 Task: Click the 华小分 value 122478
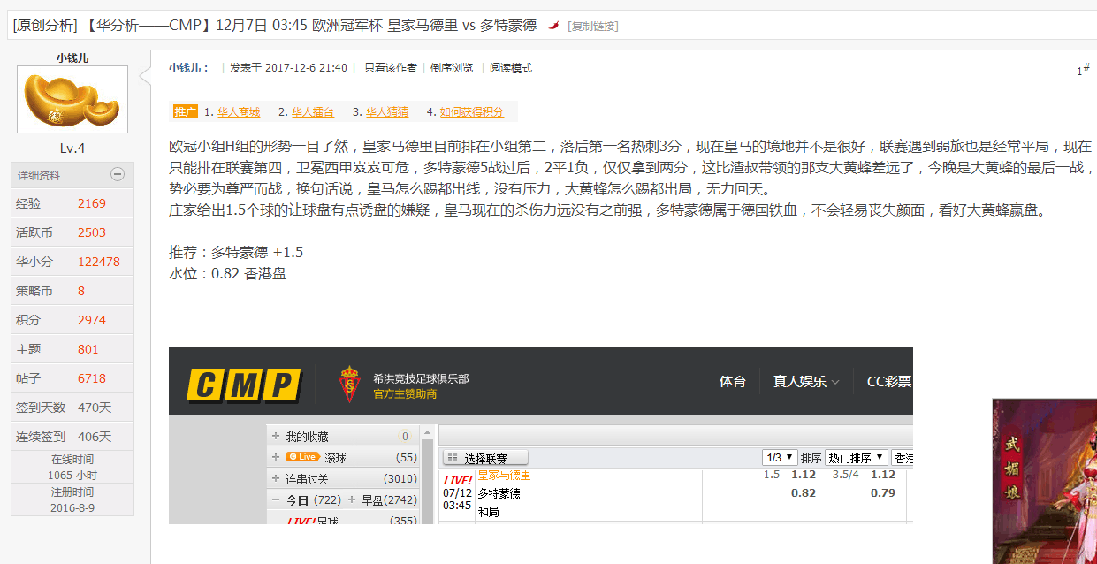(x=99, y=262)
